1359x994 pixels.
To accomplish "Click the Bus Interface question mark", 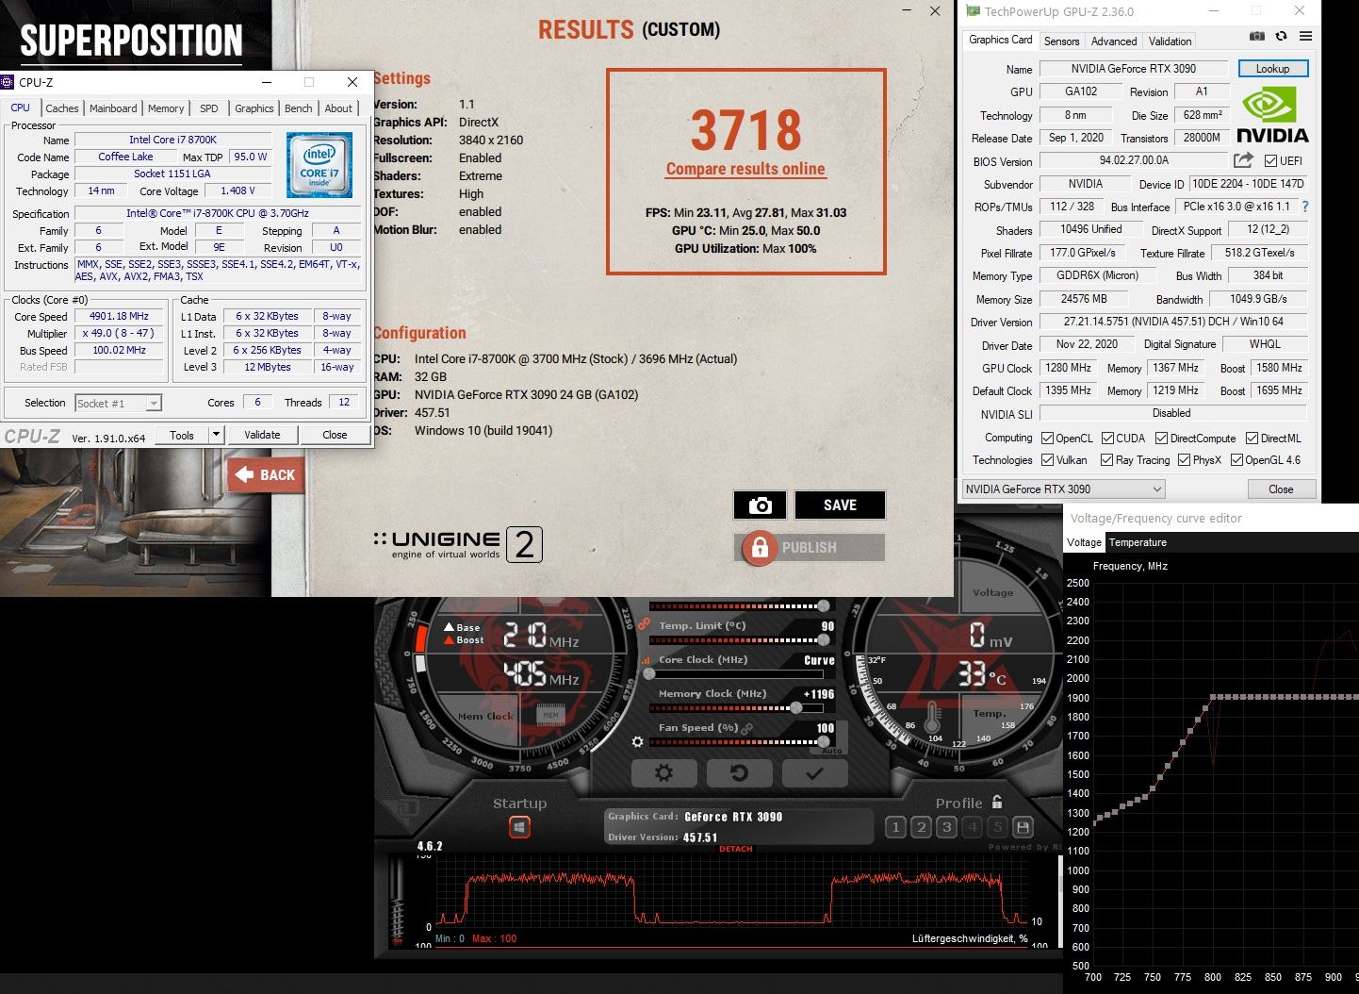I will [x=1305, y=207].
